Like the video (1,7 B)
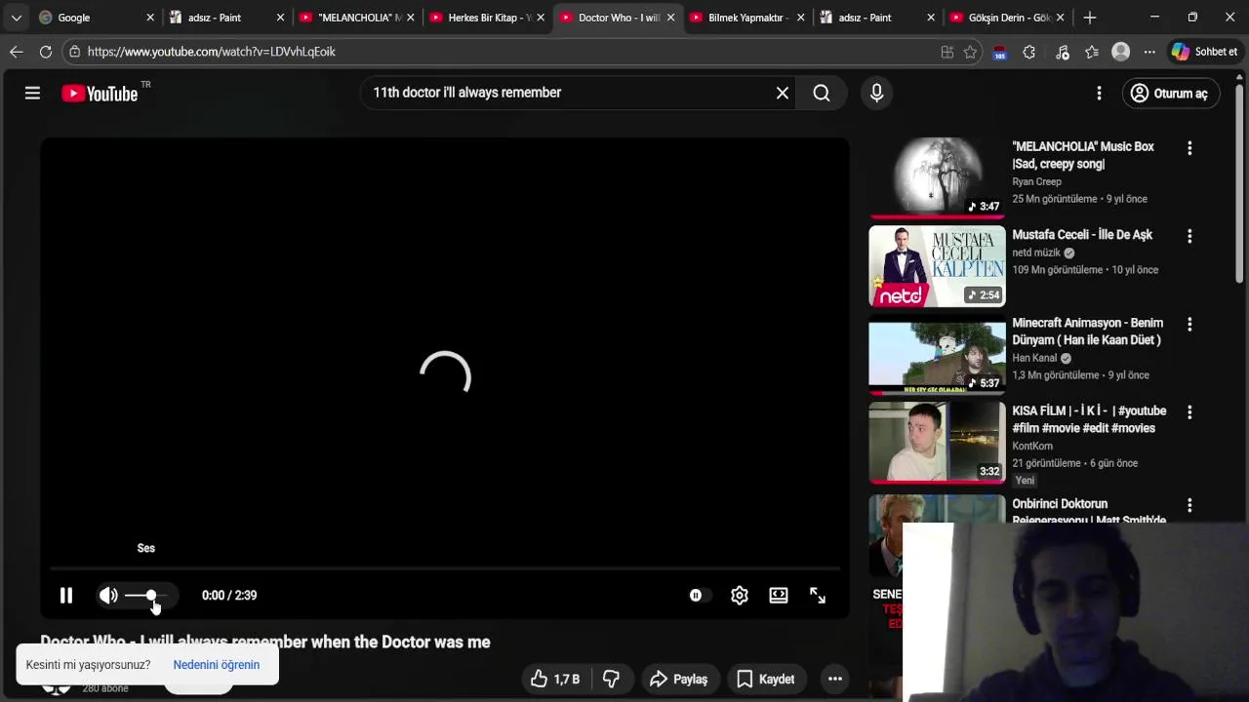The width and height of the screenshot is (1249, 702). point(555,679)
